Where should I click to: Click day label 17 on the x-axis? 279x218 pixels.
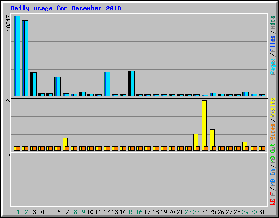(147, 212)
